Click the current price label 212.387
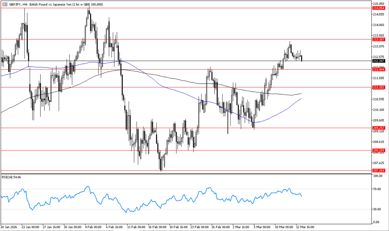 [378, 61]
